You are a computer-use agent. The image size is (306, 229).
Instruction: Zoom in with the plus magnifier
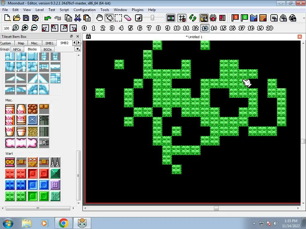25,28
